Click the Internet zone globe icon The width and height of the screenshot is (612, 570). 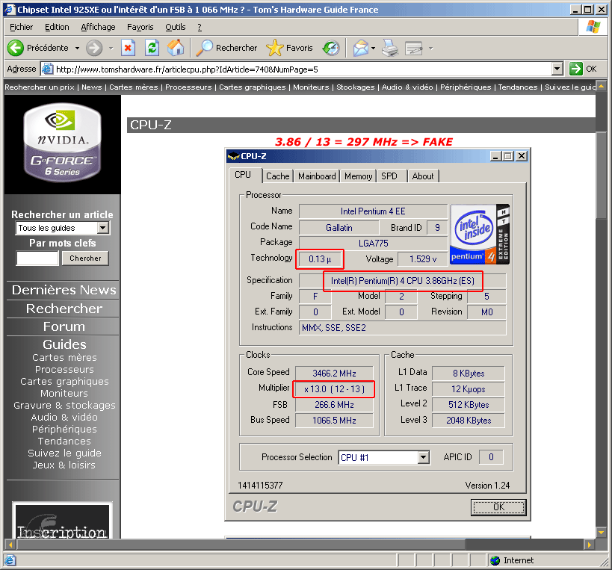495,560
